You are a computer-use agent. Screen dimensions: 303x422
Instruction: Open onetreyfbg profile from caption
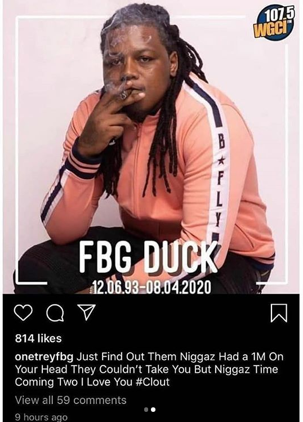(x=44, y=357)
